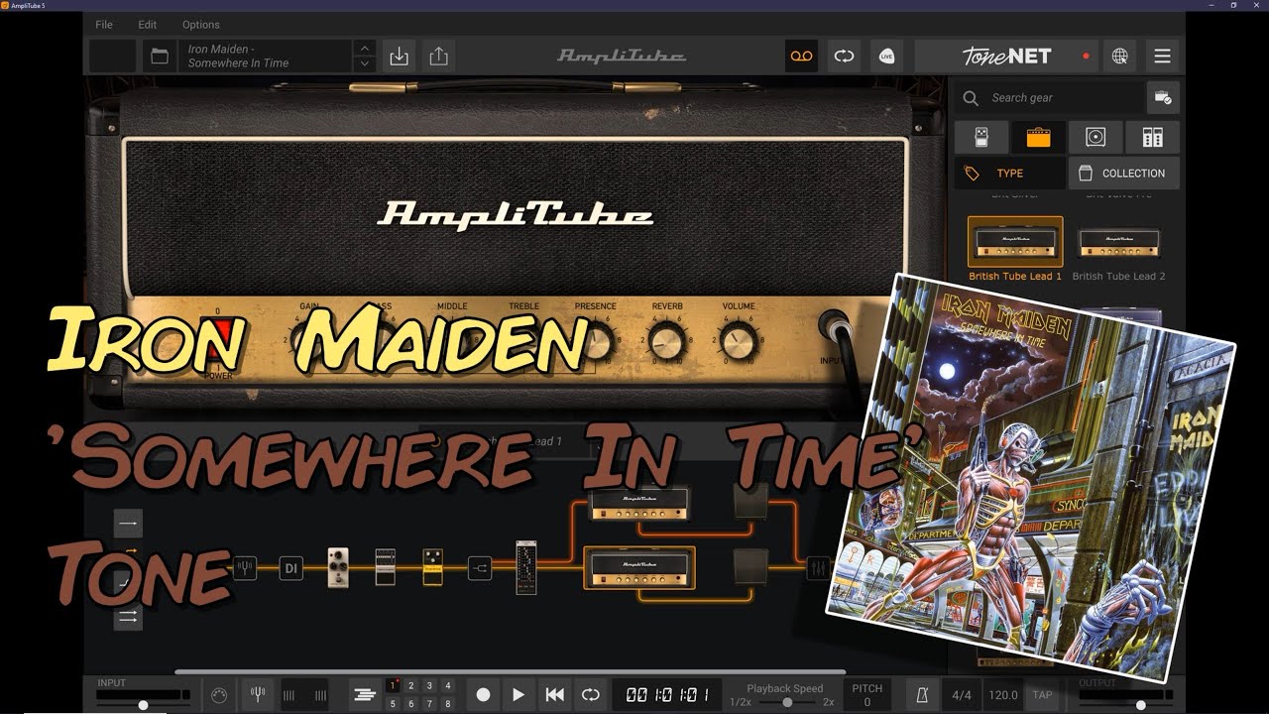The image size is (1269, 714).
Task: Choose the double-arrow parallel routing button
Action: click(128, 617)
